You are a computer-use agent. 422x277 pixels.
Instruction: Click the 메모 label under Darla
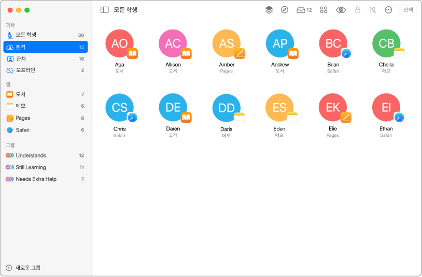(226, 136)
